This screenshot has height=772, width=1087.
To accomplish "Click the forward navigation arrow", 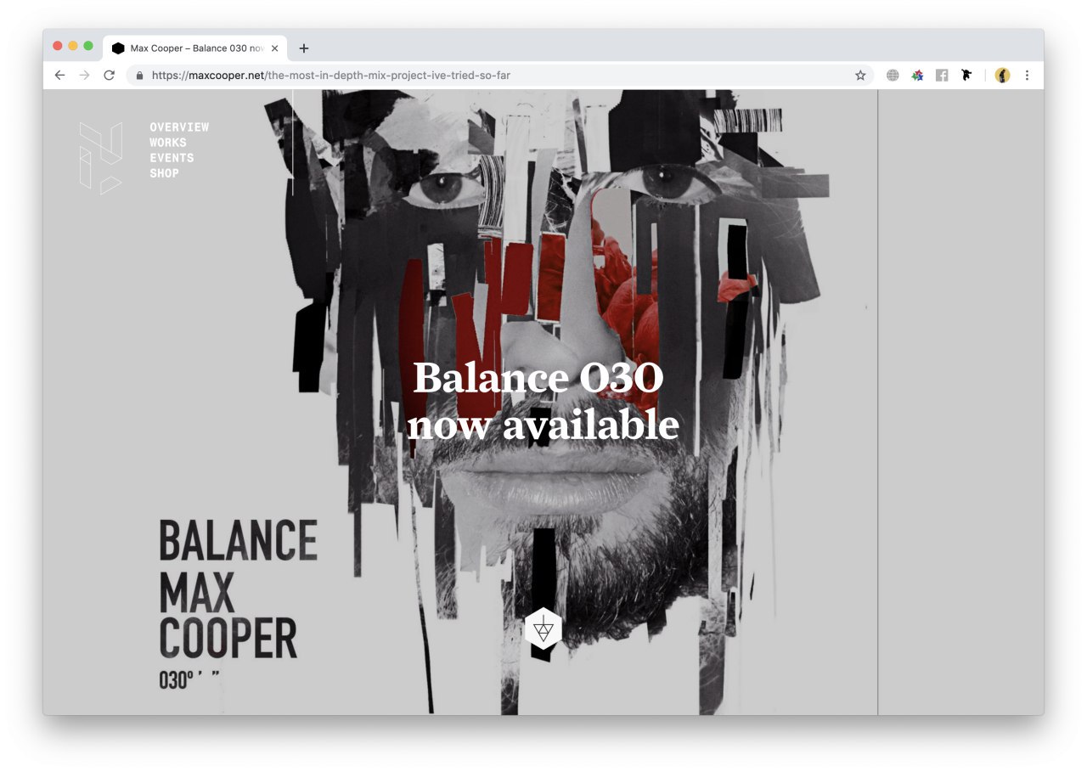I will pyautogui.click(x=84, y=76).
